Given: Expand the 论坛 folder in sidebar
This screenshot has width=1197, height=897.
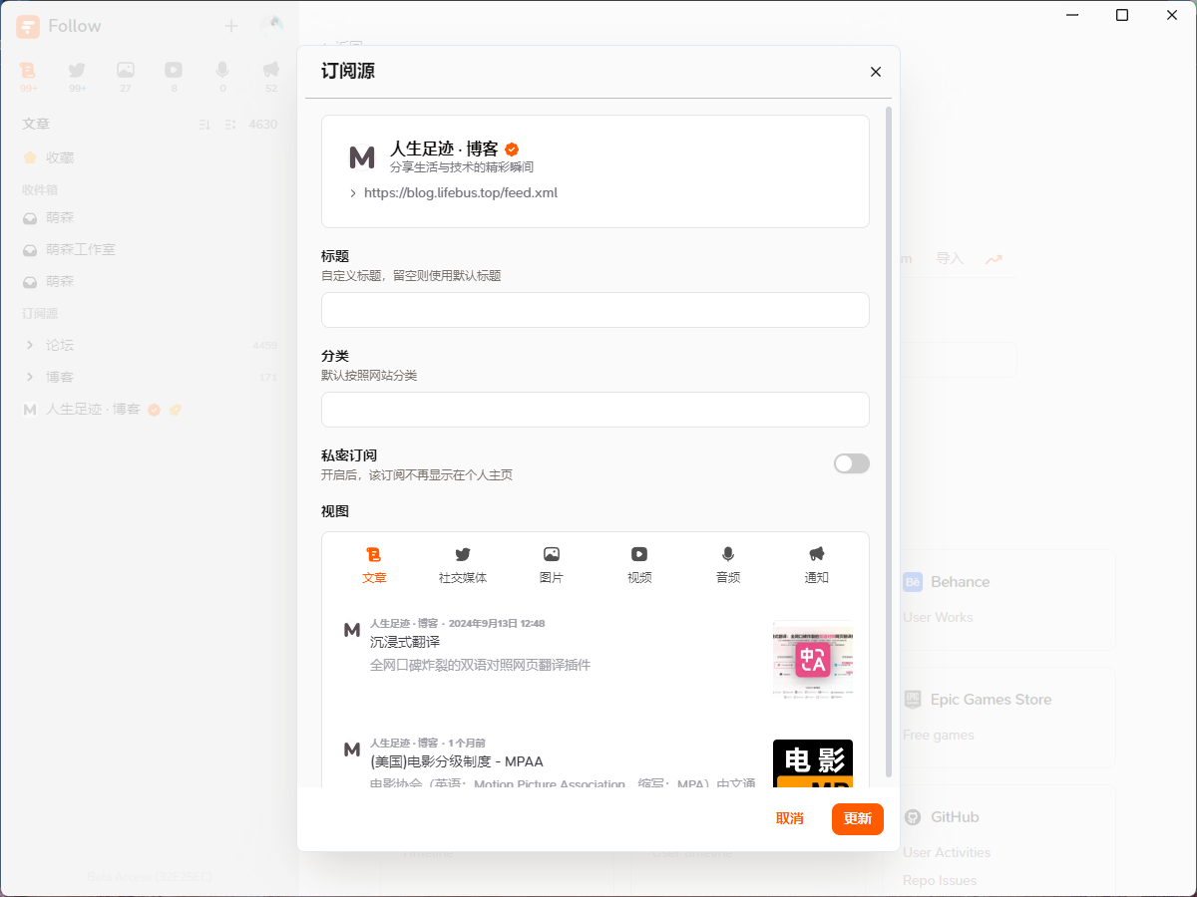Looking at the screenshot, I should pos(30,345).
